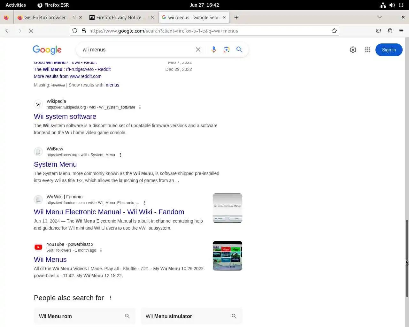Open Google quick settings gear
The width and height of the screenshot is (409, 327).
pyautogui.click(x=353, y=50)
